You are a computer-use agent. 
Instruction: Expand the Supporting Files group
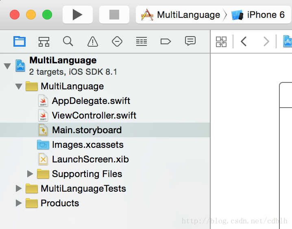[x=30, y=174]
